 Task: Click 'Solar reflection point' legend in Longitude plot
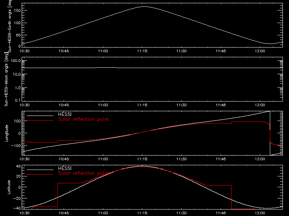pyautogui.click(x=83, y=119)
